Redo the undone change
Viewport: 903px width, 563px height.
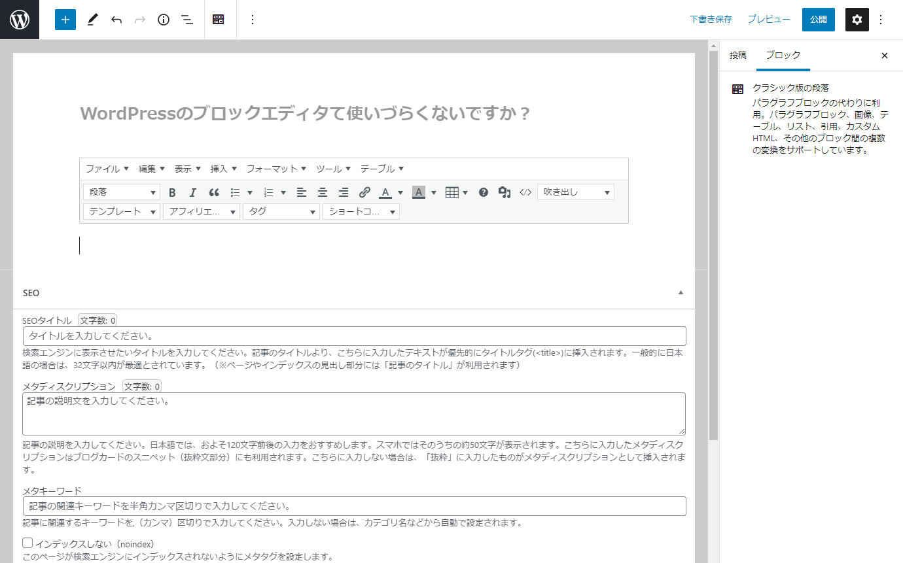(140, 20)
